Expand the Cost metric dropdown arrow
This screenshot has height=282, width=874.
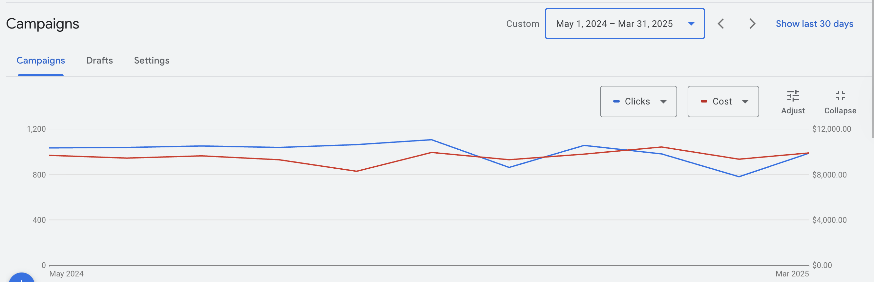click(745, 102)
